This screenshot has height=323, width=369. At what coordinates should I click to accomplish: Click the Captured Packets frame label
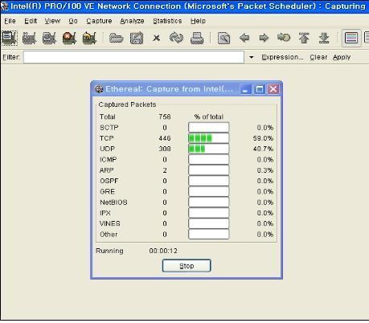(127, 104)
